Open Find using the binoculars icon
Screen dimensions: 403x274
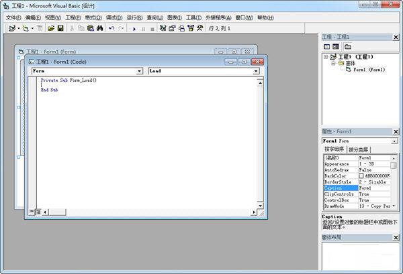(x=99, y=28)
